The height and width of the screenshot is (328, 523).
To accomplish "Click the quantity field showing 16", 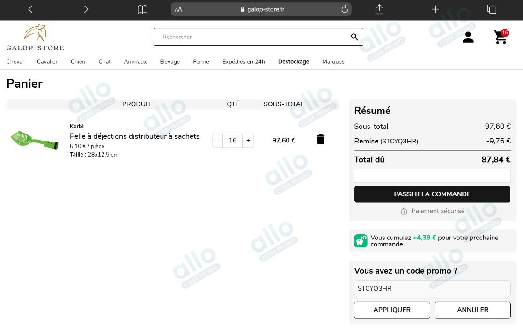I will 233,141.
